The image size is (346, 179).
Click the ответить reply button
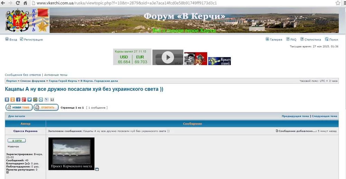[46, 107]
